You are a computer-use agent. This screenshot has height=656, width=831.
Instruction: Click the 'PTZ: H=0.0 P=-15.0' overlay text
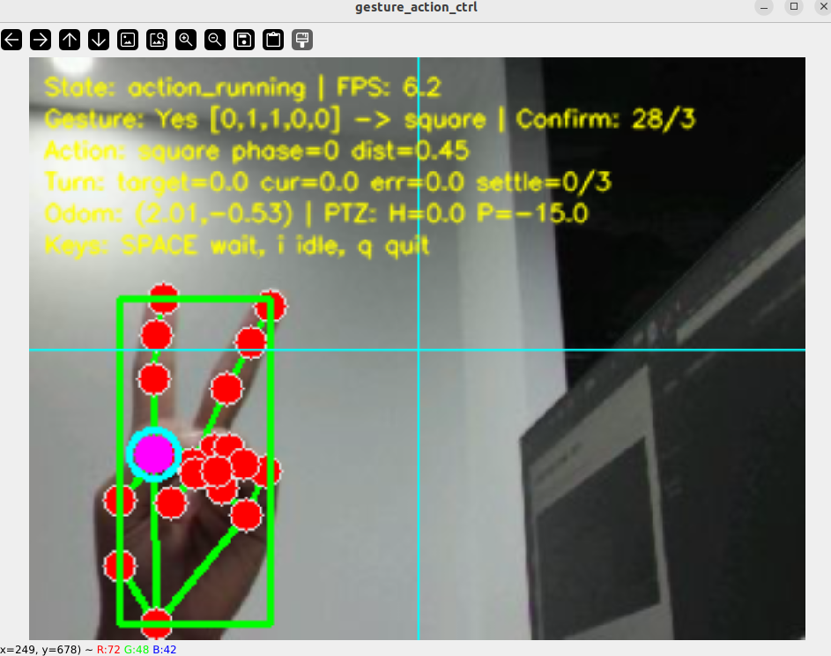point(456,213)
